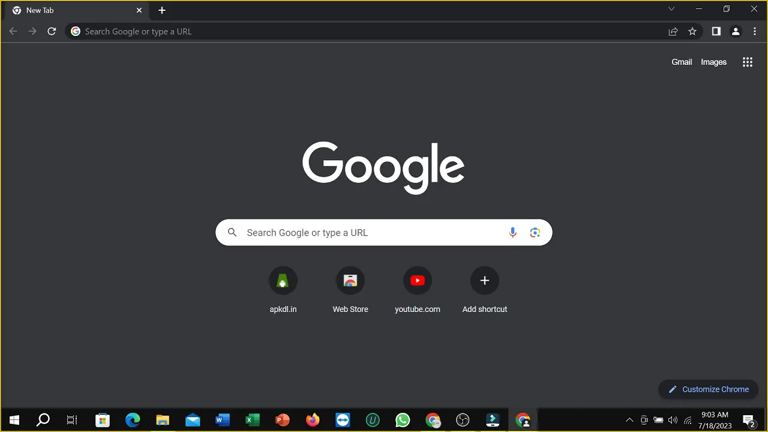Launch Excel from the taskbar
768x432 pixels.
[x=253, y=420]
